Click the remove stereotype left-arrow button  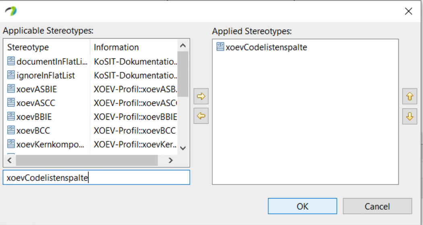(201, 116)
